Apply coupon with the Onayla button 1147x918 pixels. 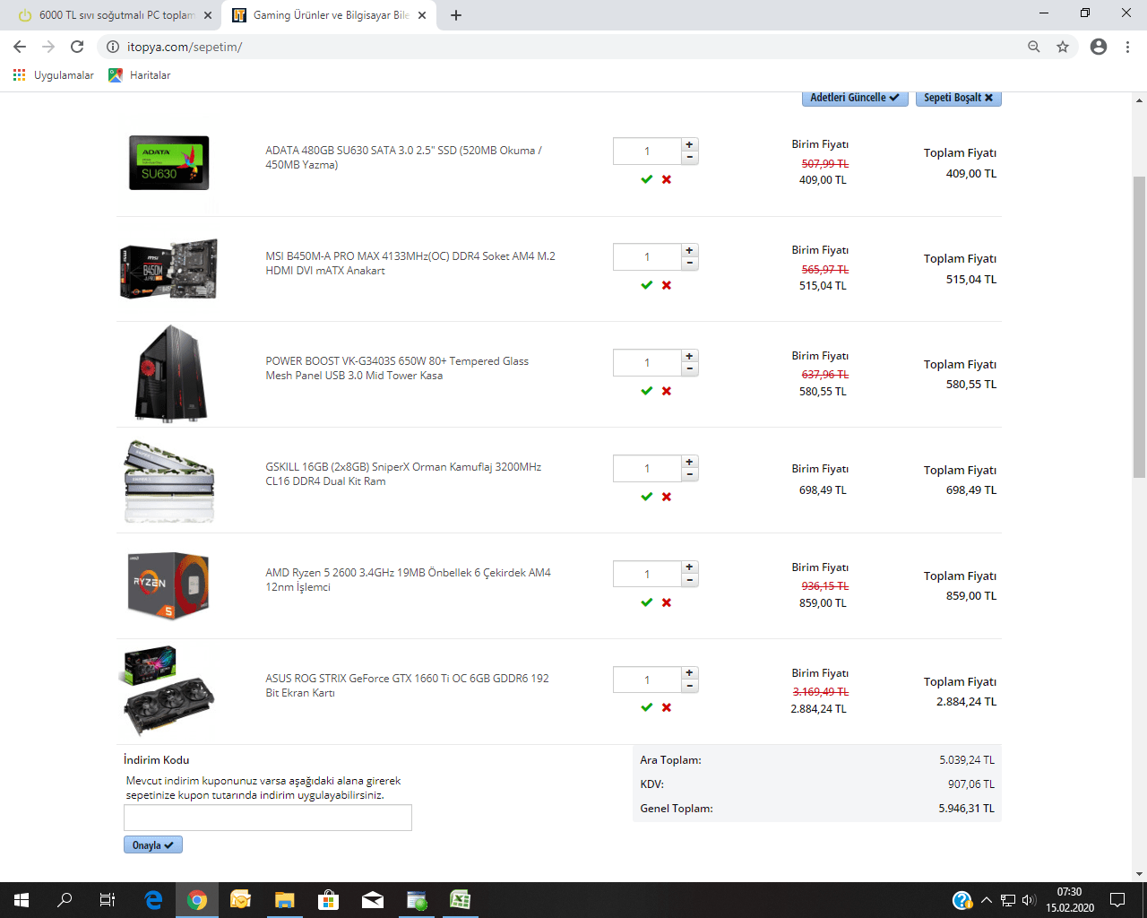[x=153, y=844]
